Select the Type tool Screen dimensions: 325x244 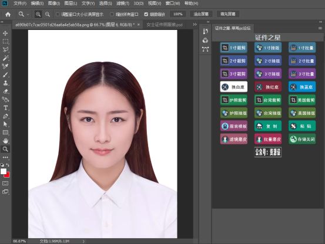5,108
